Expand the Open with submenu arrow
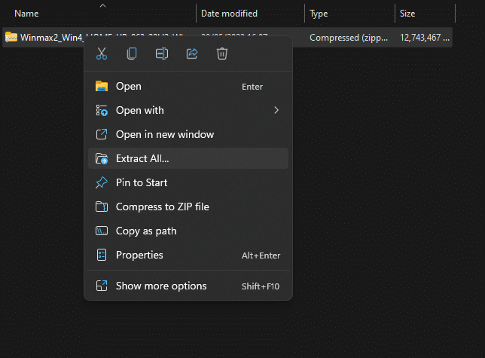 tap(276, 111)
